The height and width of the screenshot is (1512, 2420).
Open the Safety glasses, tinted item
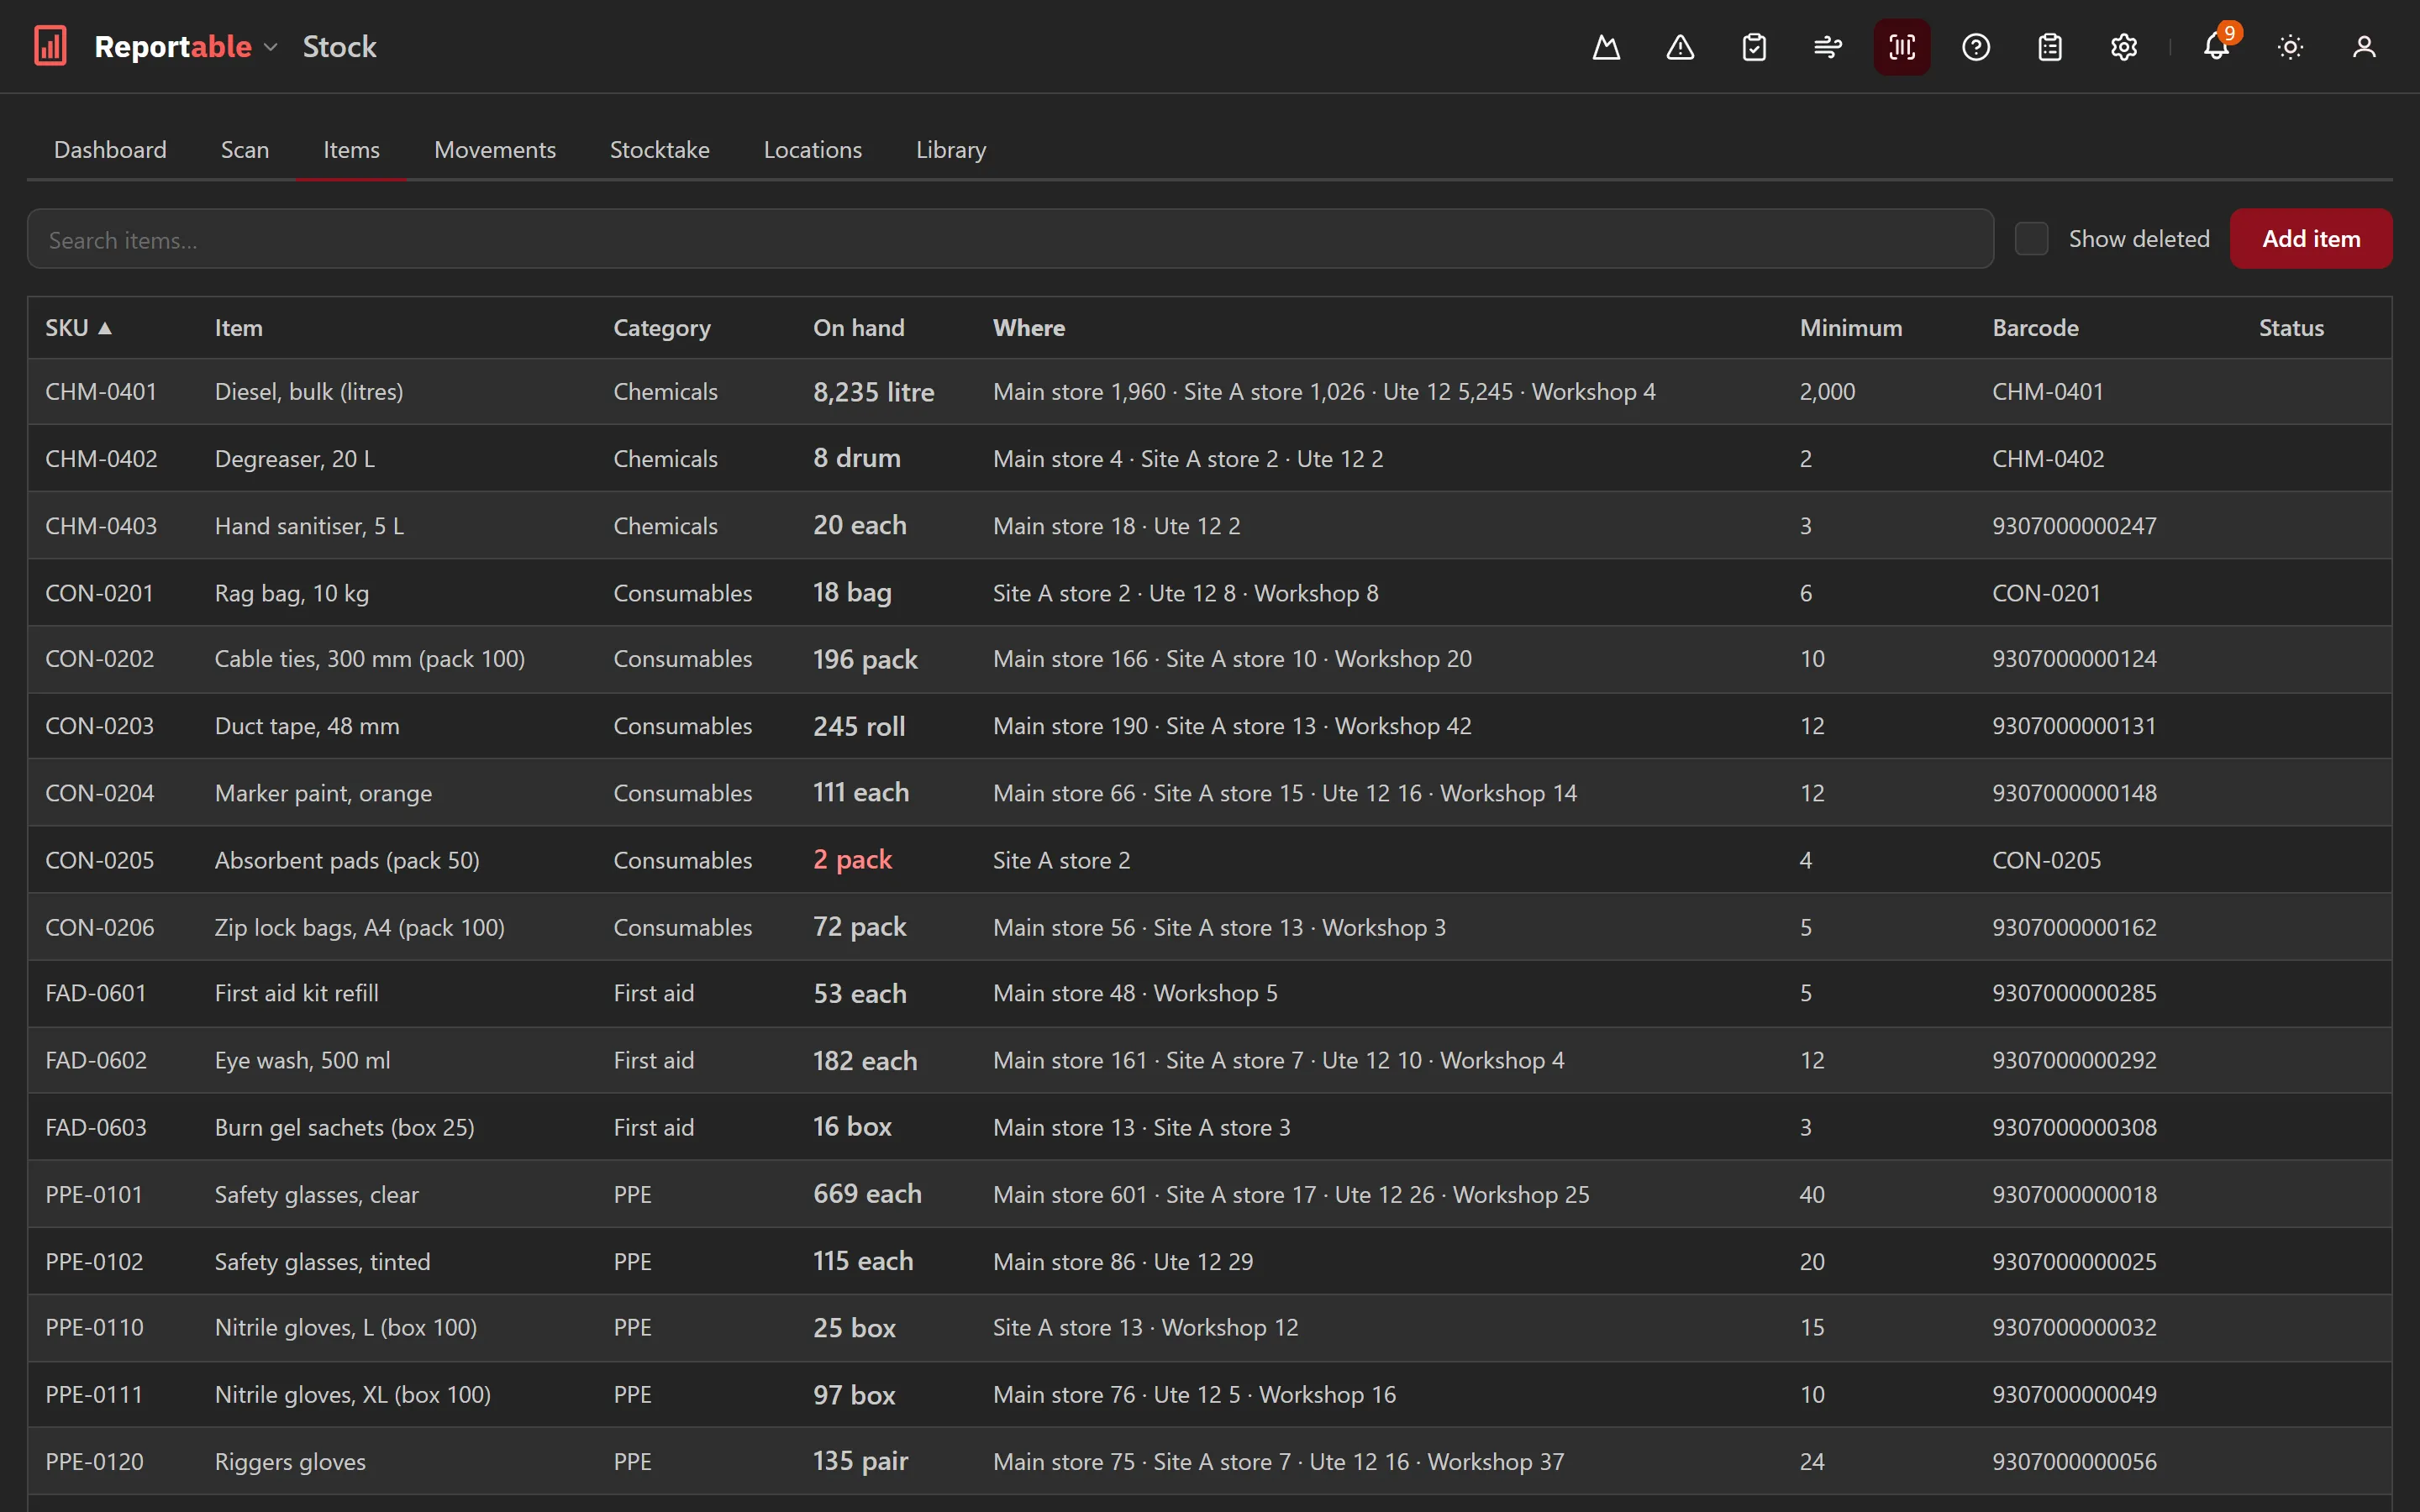322,1262
